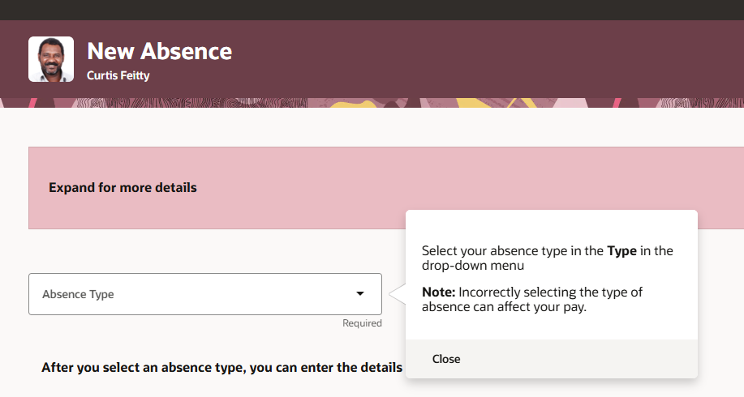
Task: Expand the pink 'Expand for more details' banner
Action: coord(123,188)
